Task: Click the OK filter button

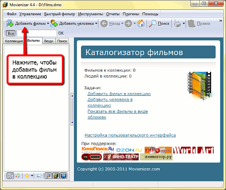Action: coord(61,33)
